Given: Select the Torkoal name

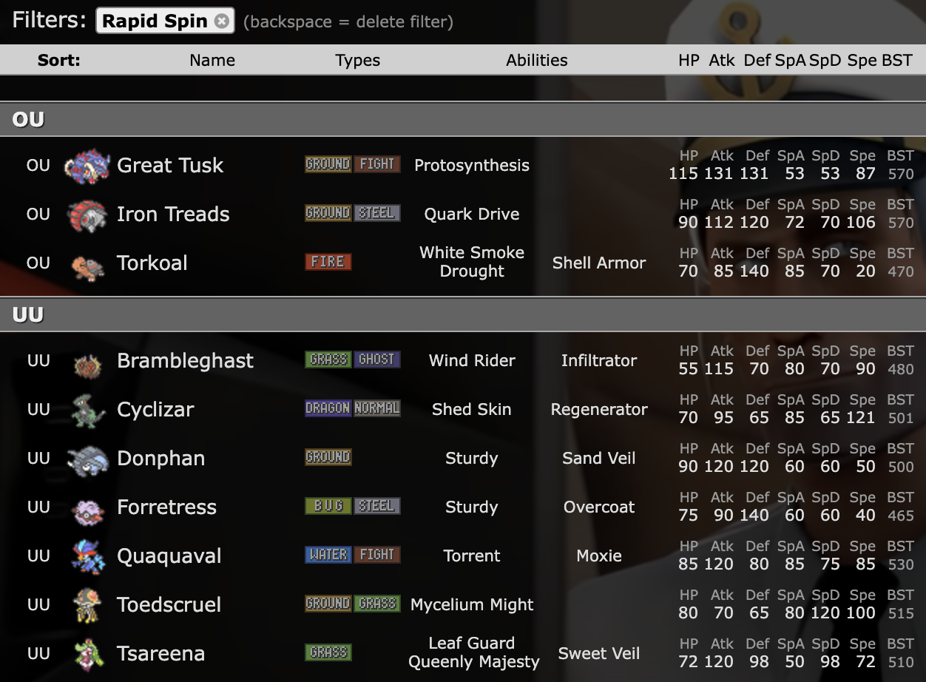Looking at the screenshot, I should 152,263.
